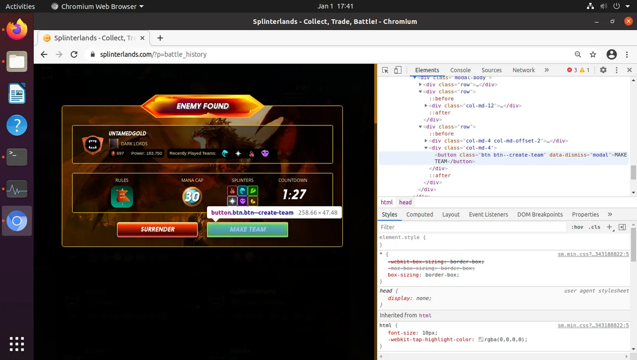Select the Elements tab
The height and width of the screenshot is (360, 637).
click(427, 70)
